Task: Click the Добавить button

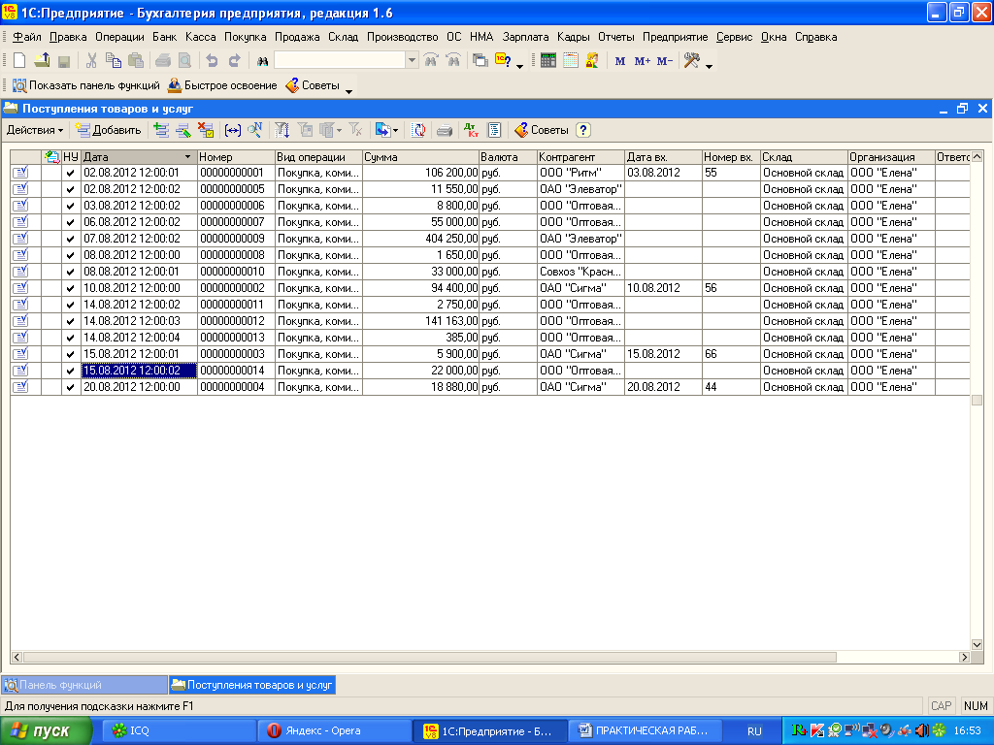Action: (109, 130)
